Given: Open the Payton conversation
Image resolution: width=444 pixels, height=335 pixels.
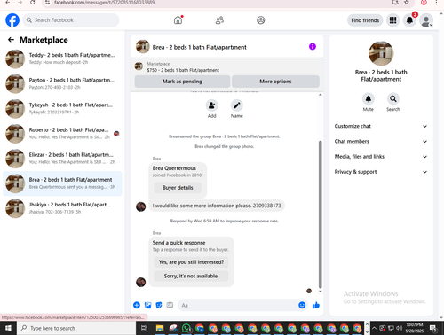Looking at the screenshot, I should (62, 83).
